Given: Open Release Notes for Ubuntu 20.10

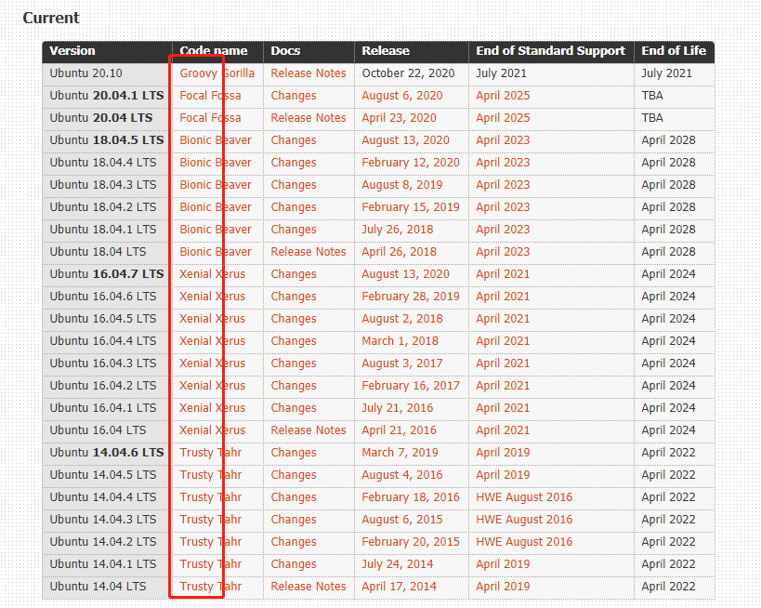Looking at the screenshot, I should coord(308,73).
